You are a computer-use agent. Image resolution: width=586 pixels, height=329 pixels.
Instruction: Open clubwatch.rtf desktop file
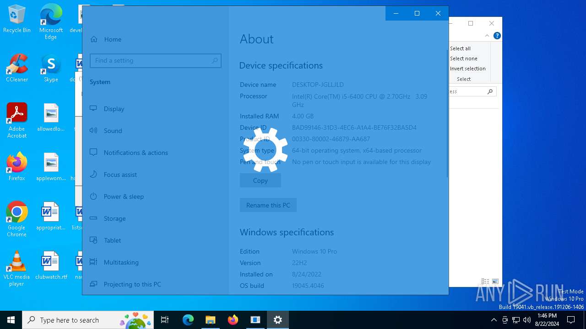click(x=51, y=265)
